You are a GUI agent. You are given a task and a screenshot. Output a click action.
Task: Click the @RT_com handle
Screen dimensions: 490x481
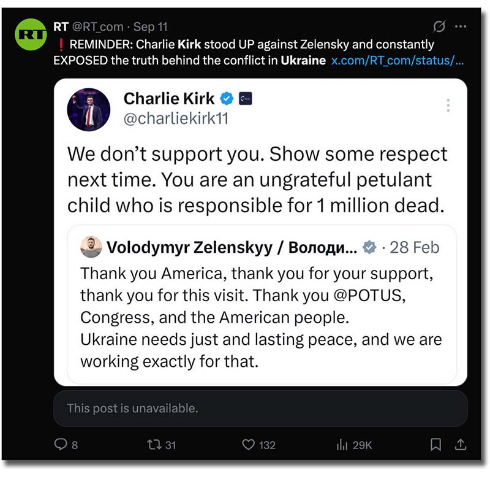[99, 27]
